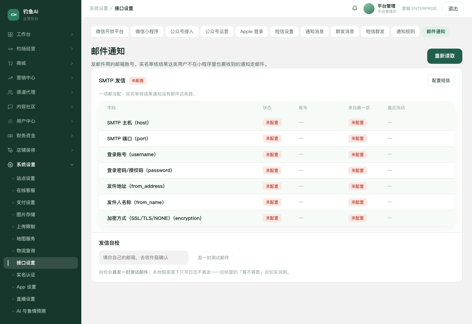This screenshot has width=472, height=324.
Task: Expand the 营销中心 chevron
Action: tap(72, 78)
